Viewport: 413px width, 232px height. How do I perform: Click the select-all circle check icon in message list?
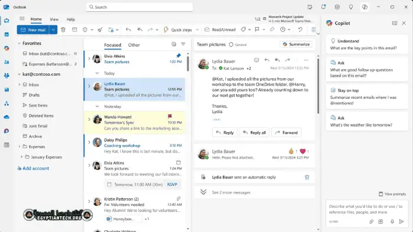coord(173,44)
